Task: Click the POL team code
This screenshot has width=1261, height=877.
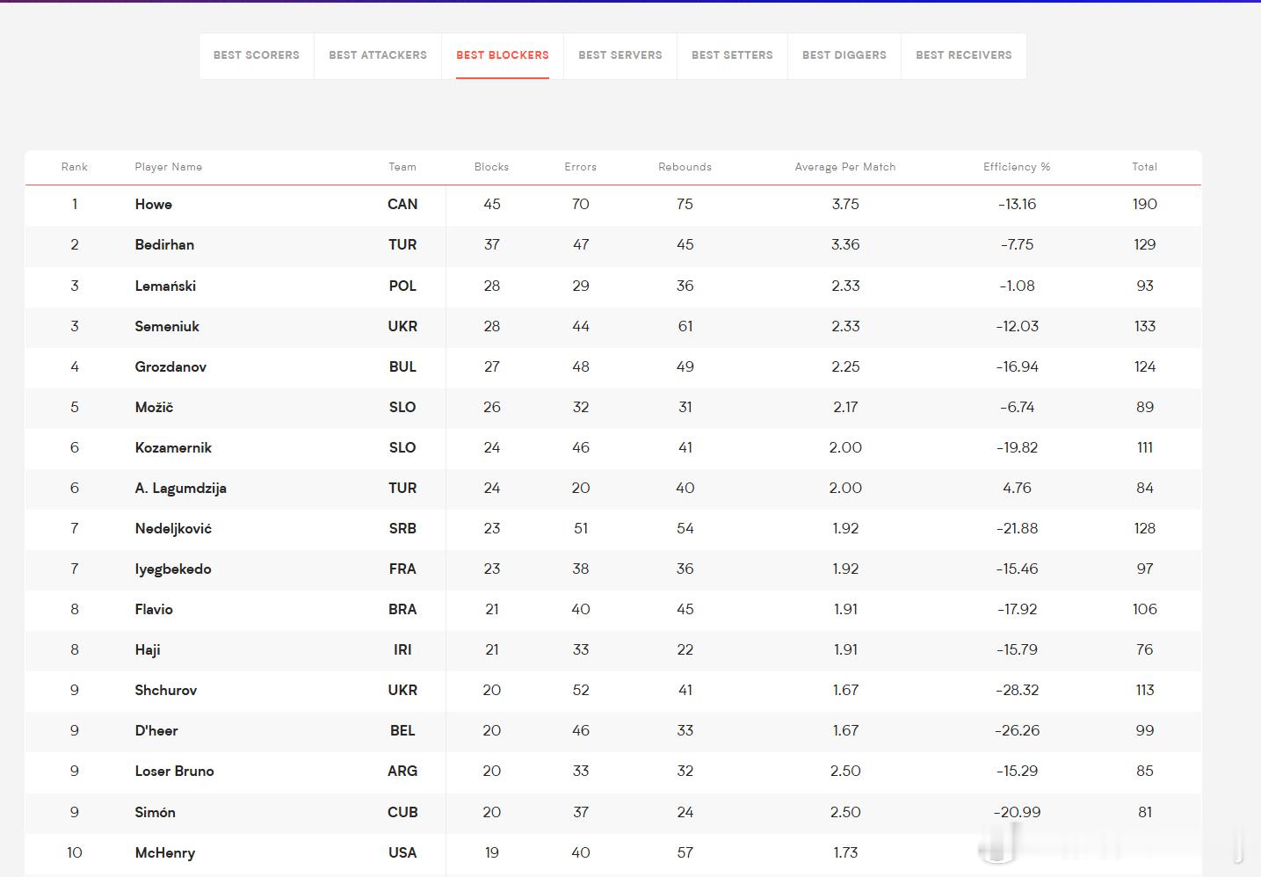Action: click(402, 286)
